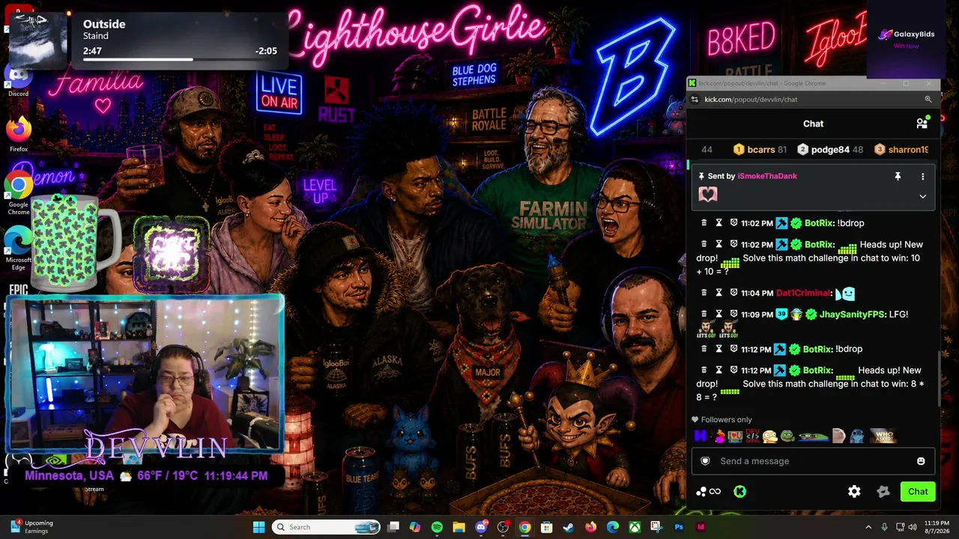Open Steam from the taskbar
This screenshot has height=539, width=959.
569,527
